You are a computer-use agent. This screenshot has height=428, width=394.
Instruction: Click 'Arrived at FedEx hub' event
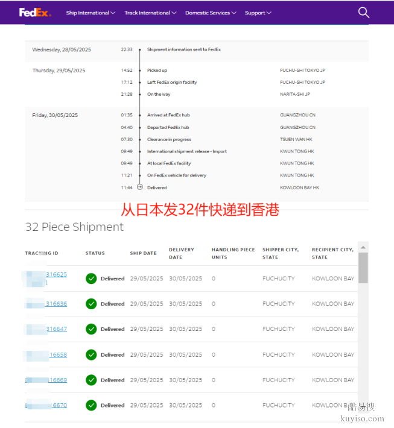168,115
